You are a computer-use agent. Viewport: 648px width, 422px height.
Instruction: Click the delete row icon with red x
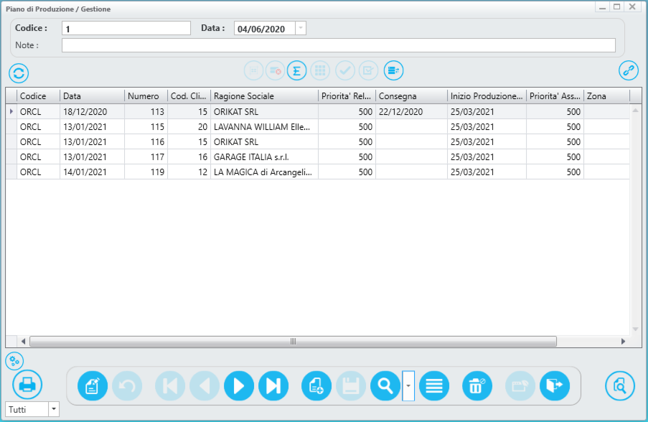276,70
